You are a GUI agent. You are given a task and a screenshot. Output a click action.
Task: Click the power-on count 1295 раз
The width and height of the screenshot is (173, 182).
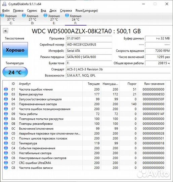tap(158, 57)
